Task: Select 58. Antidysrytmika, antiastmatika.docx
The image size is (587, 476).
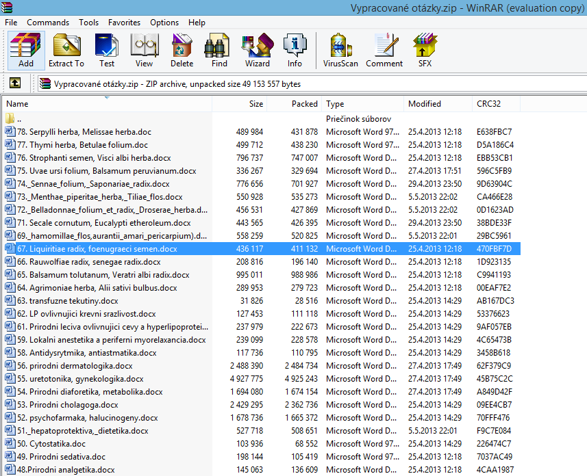Action: pyautogui.click(x=261, y=353)
